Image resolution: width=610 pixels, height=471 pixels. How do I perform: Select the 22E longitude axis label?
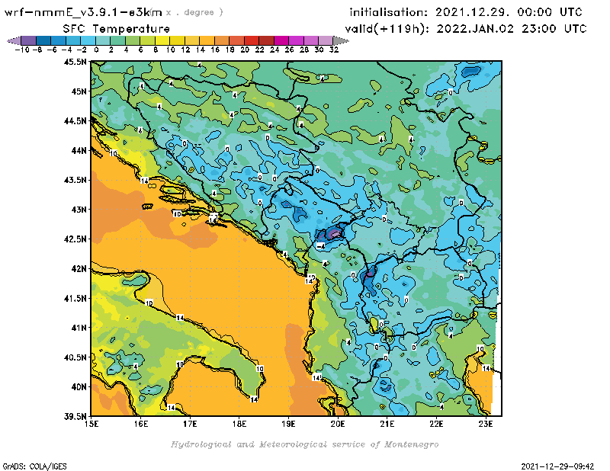(436, 424)
